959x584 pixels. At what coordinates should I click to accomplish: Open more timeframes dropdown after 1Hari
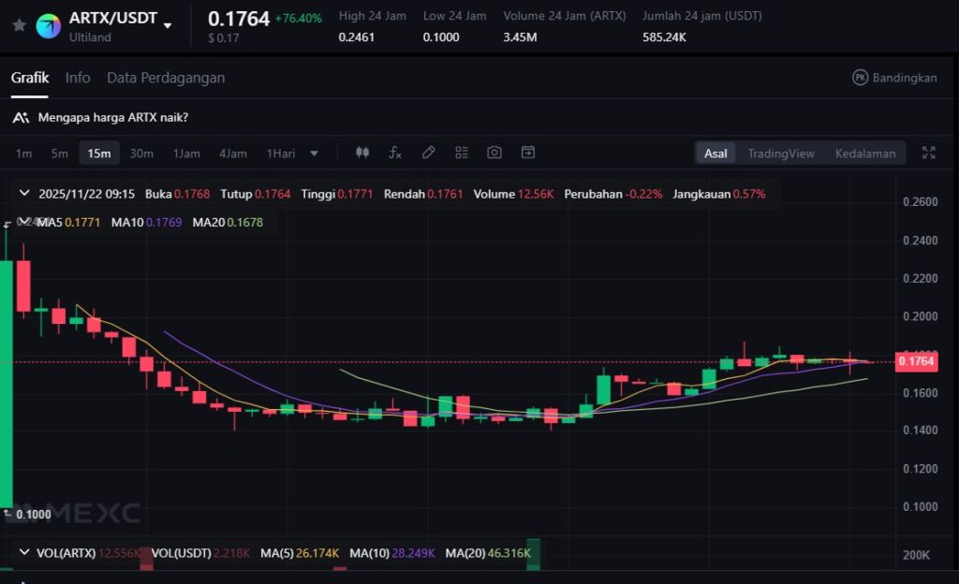[x=315, y=153]
